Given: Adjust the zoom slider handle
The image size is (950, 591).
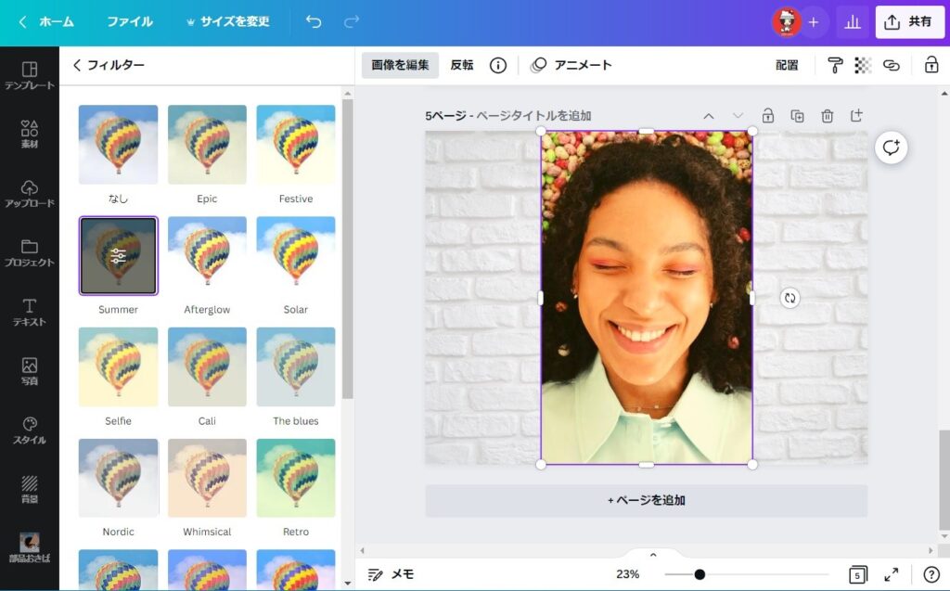Looking at the screenshot, I should (x=700, y=574).
